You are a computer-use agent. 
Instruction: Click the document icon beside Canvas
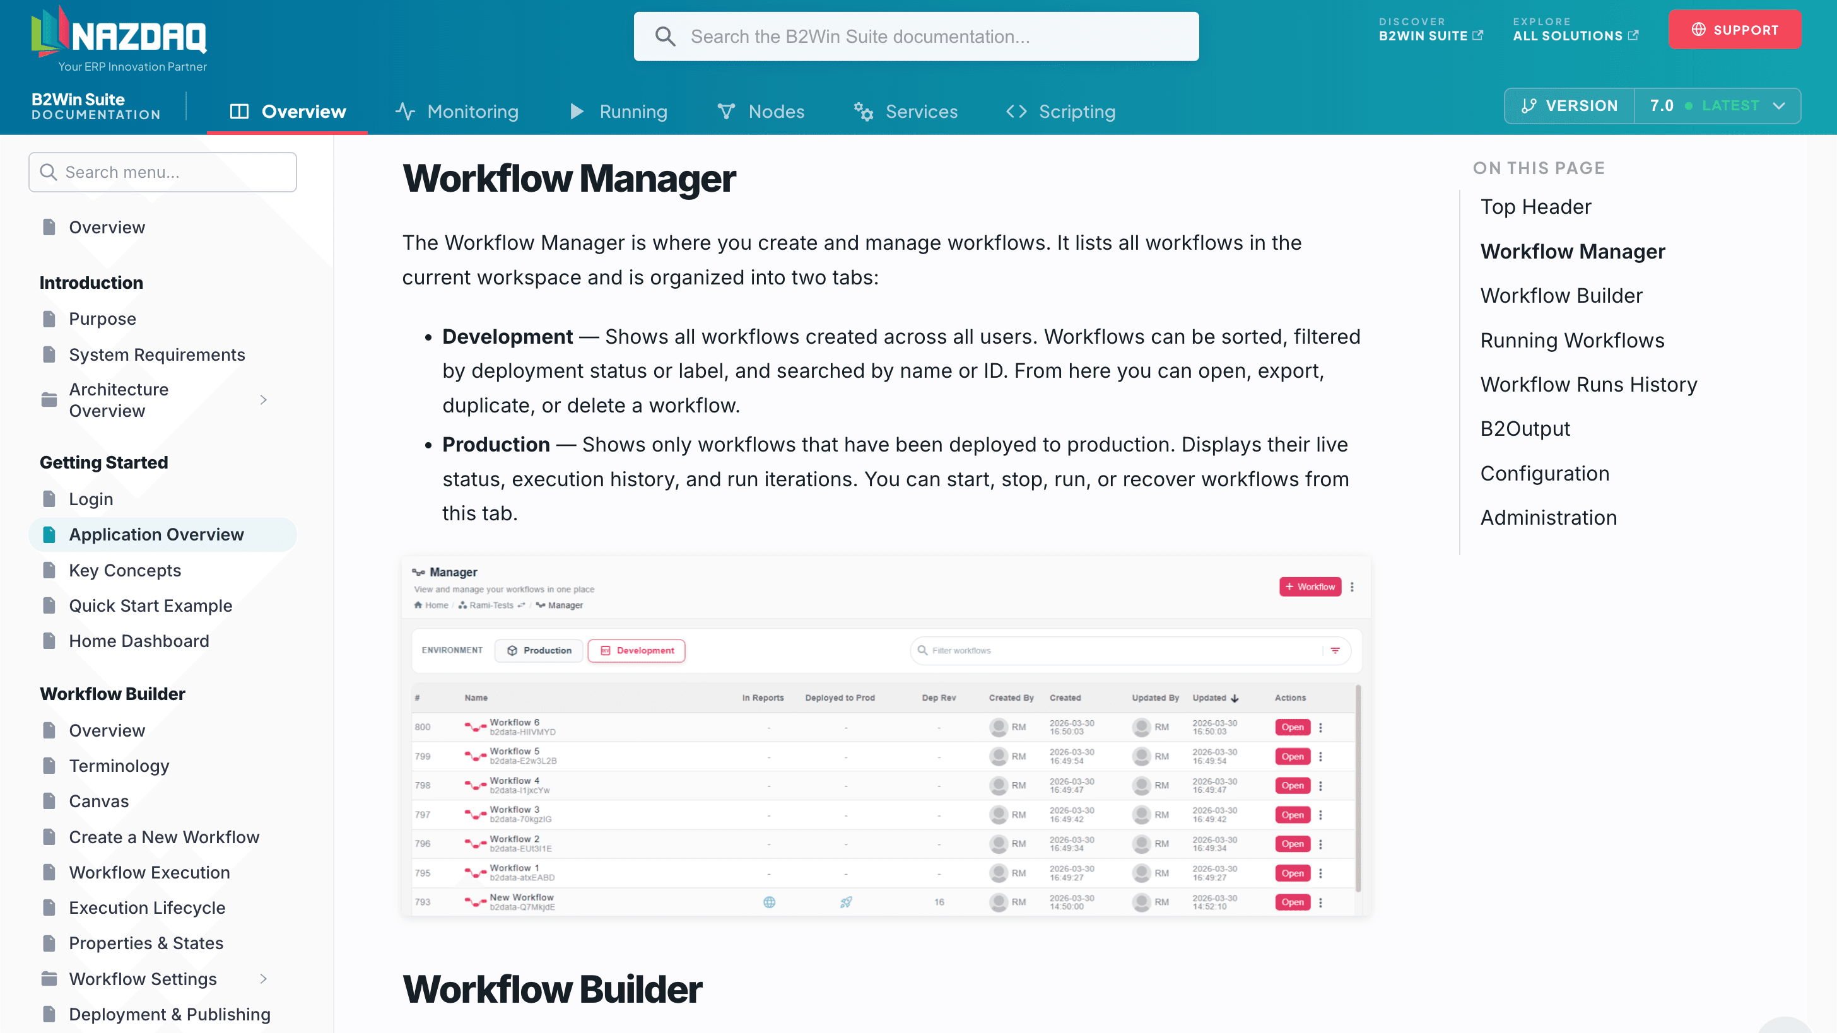point(49,802)
